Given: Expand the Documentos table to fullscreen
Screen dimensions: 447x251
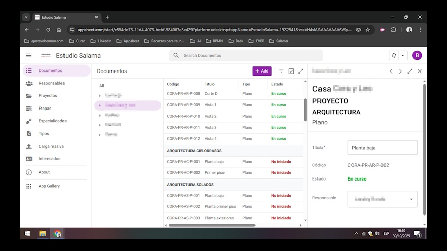Looking at the screenshot, I should (x=301, y=71).
